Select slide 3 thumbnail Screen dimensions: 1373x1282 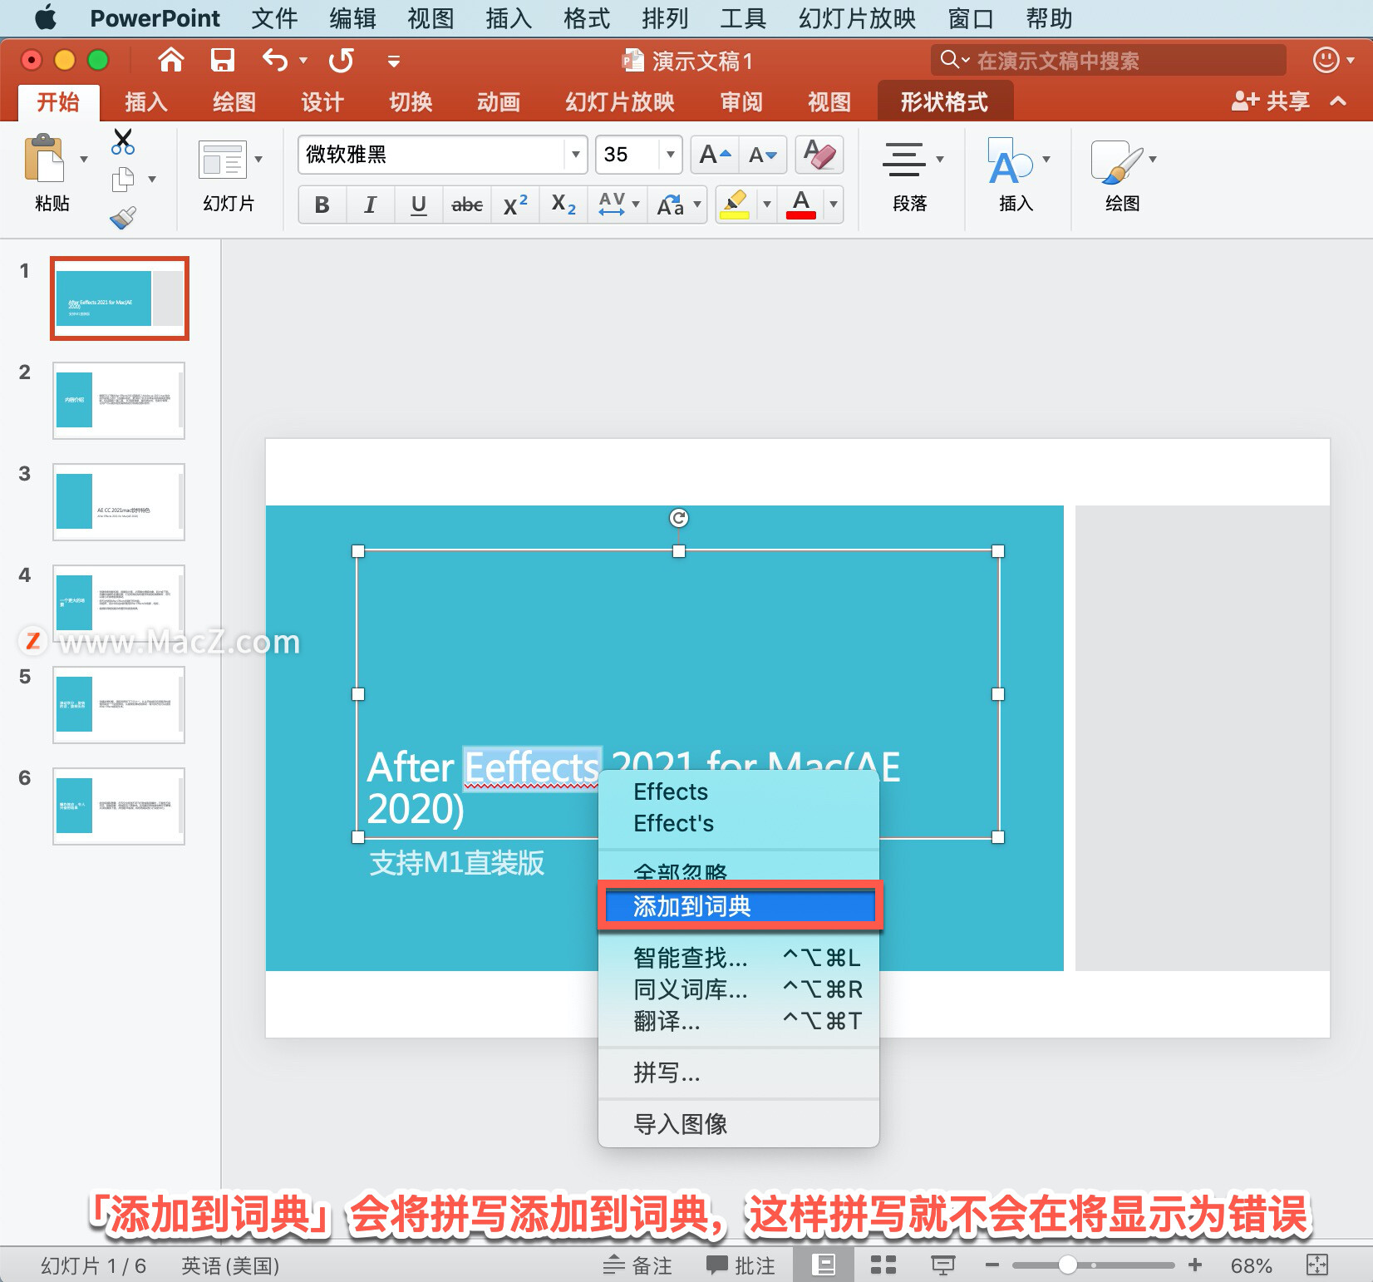click(119, 502)
